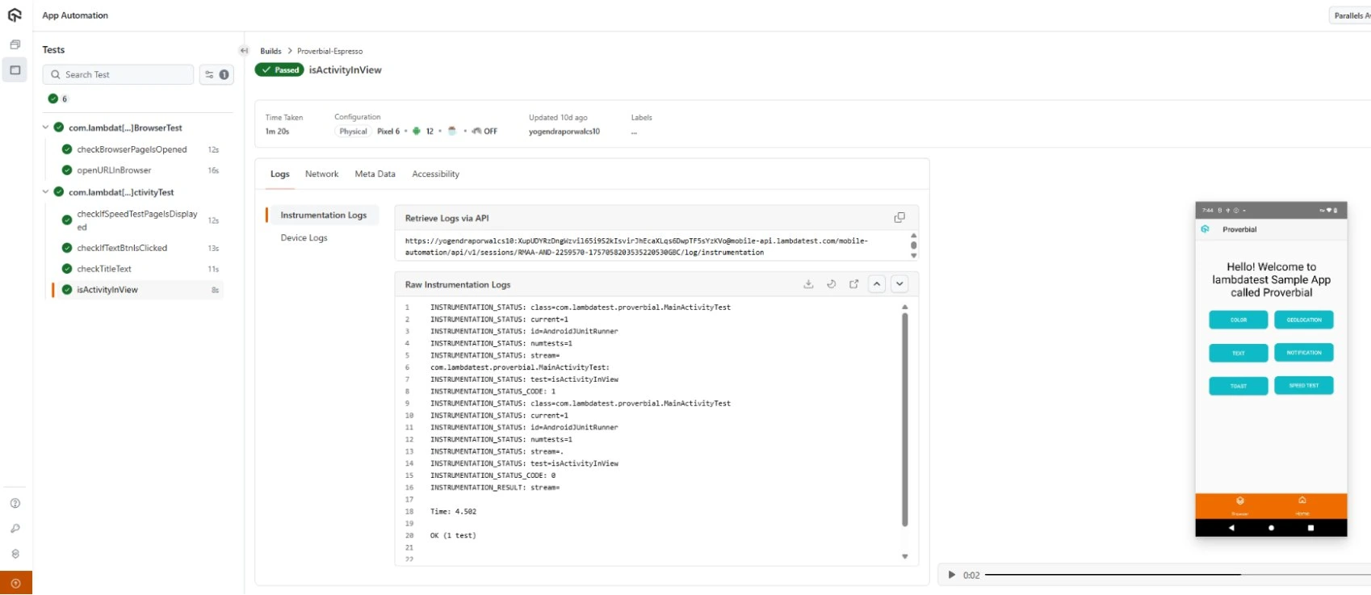Click the orange upgrade icon at sidebar bottom
This screenshot has width=1371, height=595.
[x=15, y=583]
